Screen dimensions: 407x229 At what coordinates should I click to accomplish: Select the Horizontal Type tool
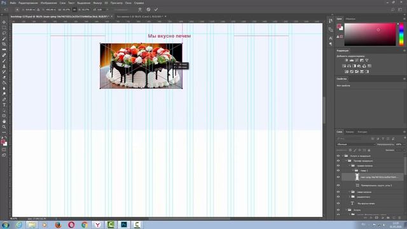pyautogui.click(x=4, y=105)
